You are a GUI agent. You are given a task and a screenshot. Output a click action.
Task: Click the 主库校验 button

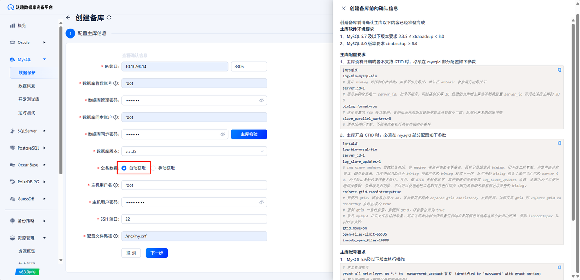(x=249, y=134)
